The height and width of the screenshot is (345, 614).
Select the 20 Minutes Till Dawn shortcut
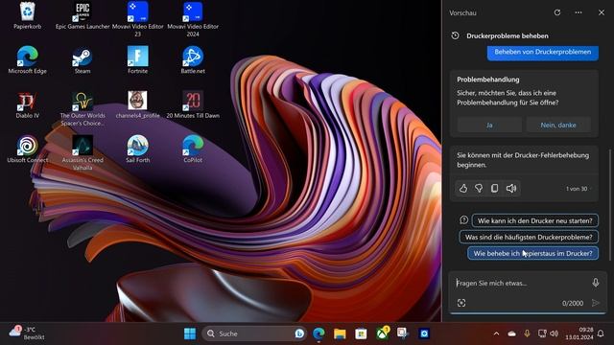[193, 104]
